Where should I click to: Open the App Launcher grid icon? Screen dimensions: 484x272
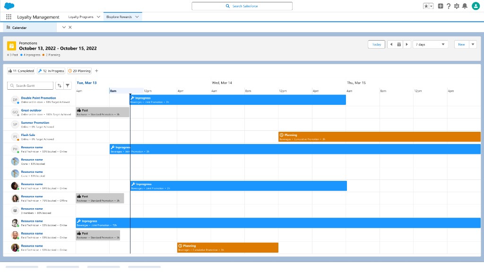9,17
